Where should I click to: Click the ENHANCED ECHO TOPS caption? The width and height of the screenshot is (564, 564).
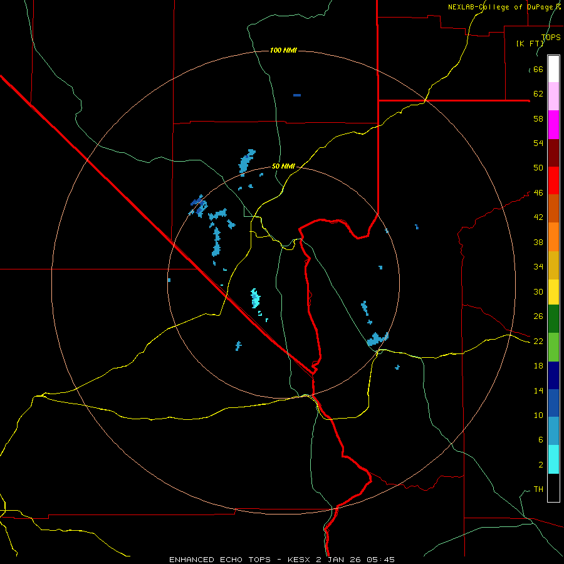coord(220,560)
